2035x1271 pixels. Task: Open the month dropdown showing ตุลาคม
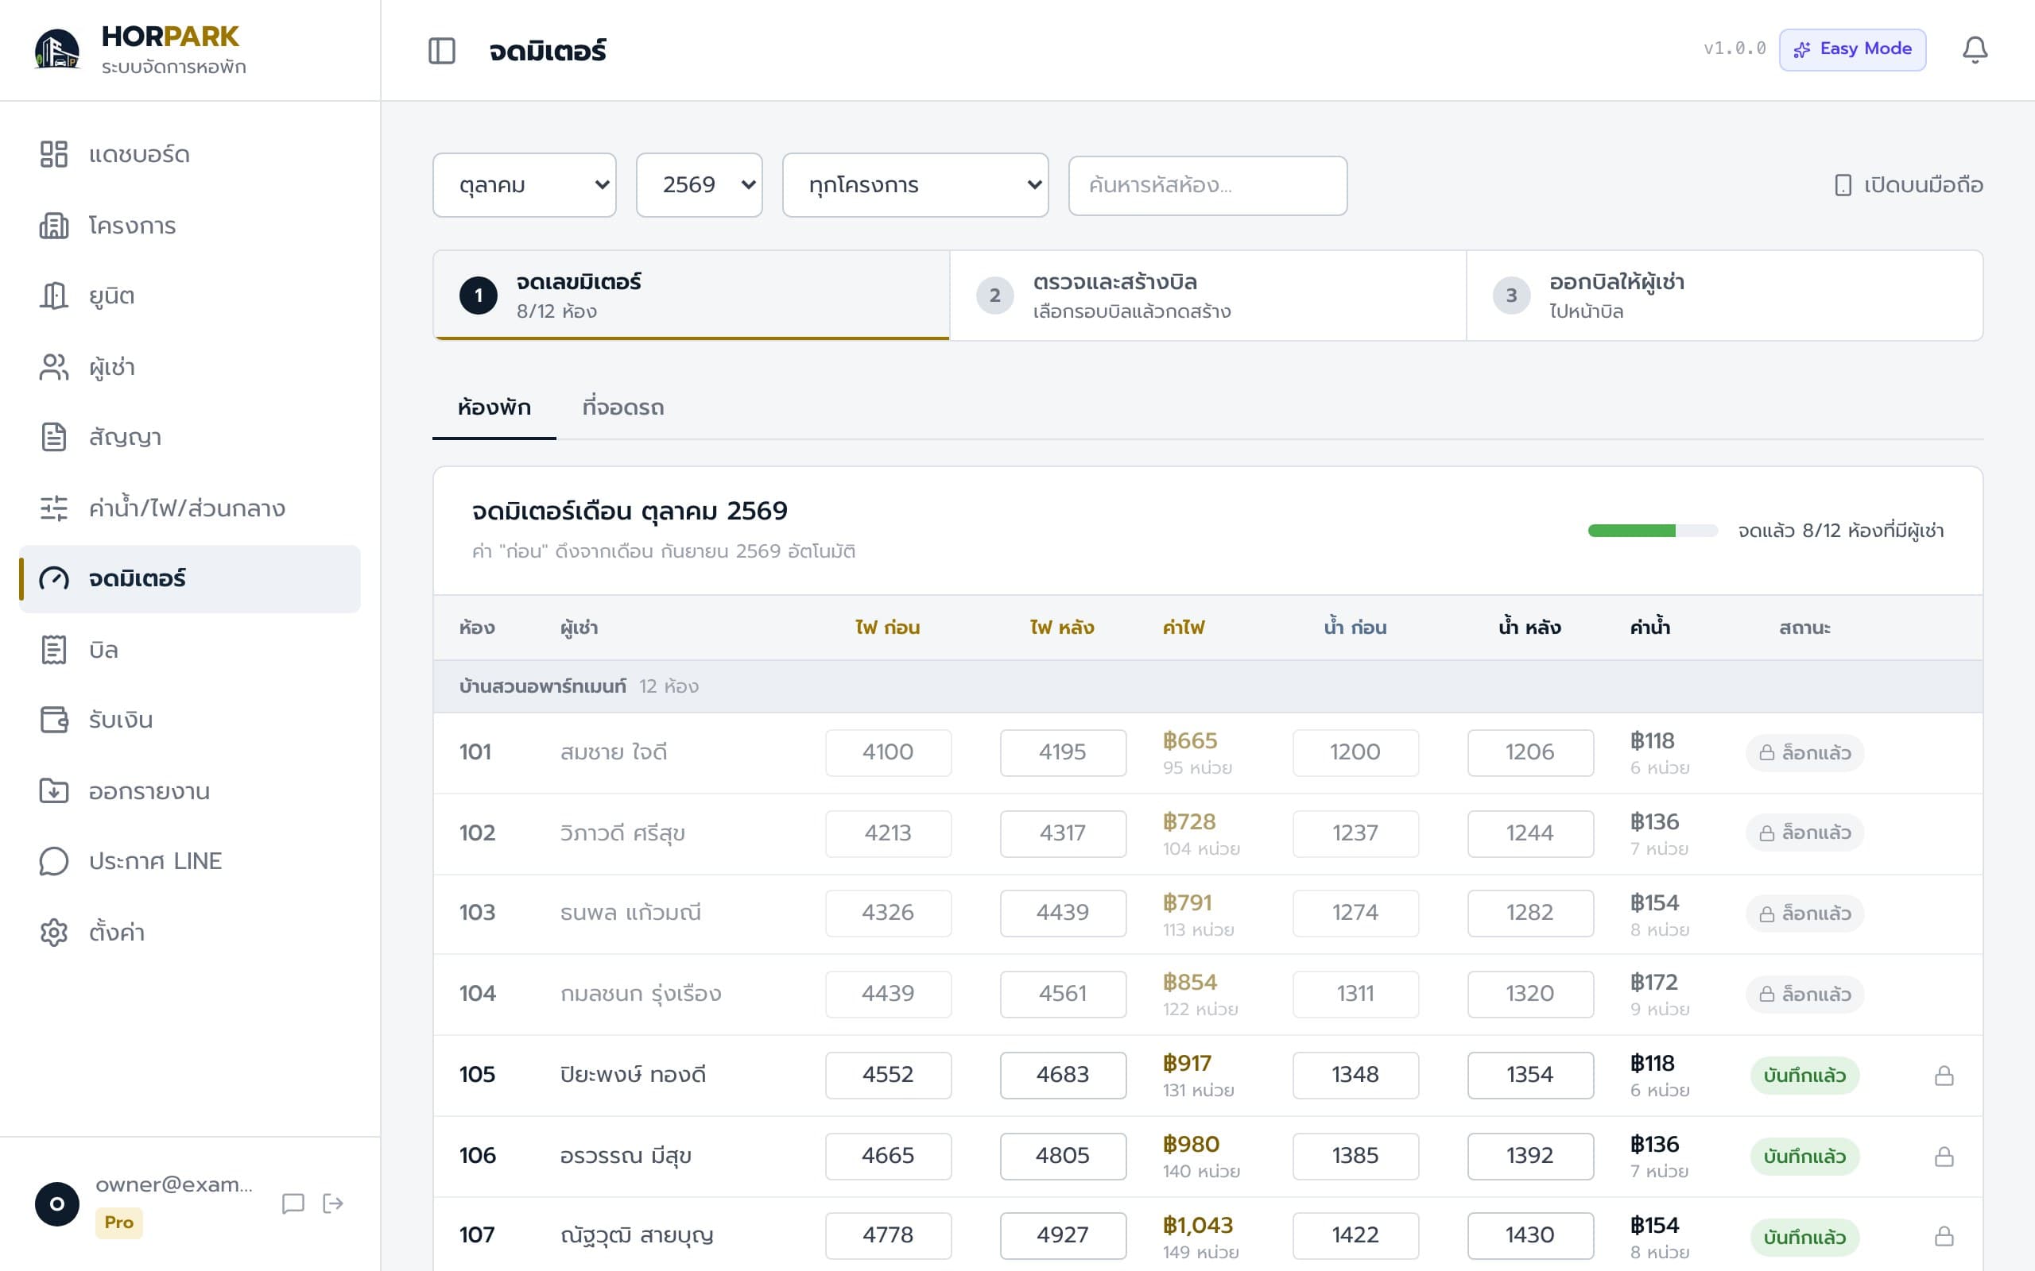(x=524, y=185)
